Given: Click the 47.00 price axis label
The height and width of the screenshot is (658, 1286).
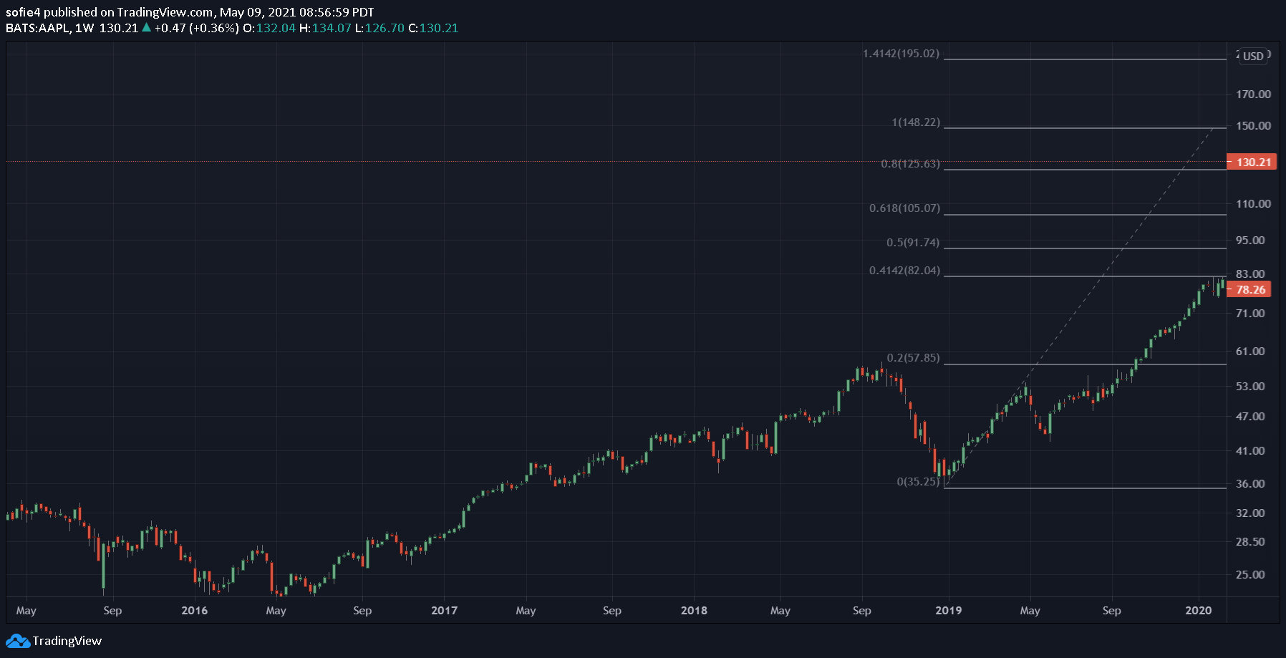Looking at the screenshot, I should (x=1250, y=416).
